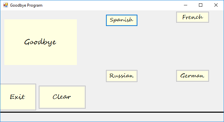Screen dimensions: 224x122
Task: Pick the German language button
Action: 193,76
